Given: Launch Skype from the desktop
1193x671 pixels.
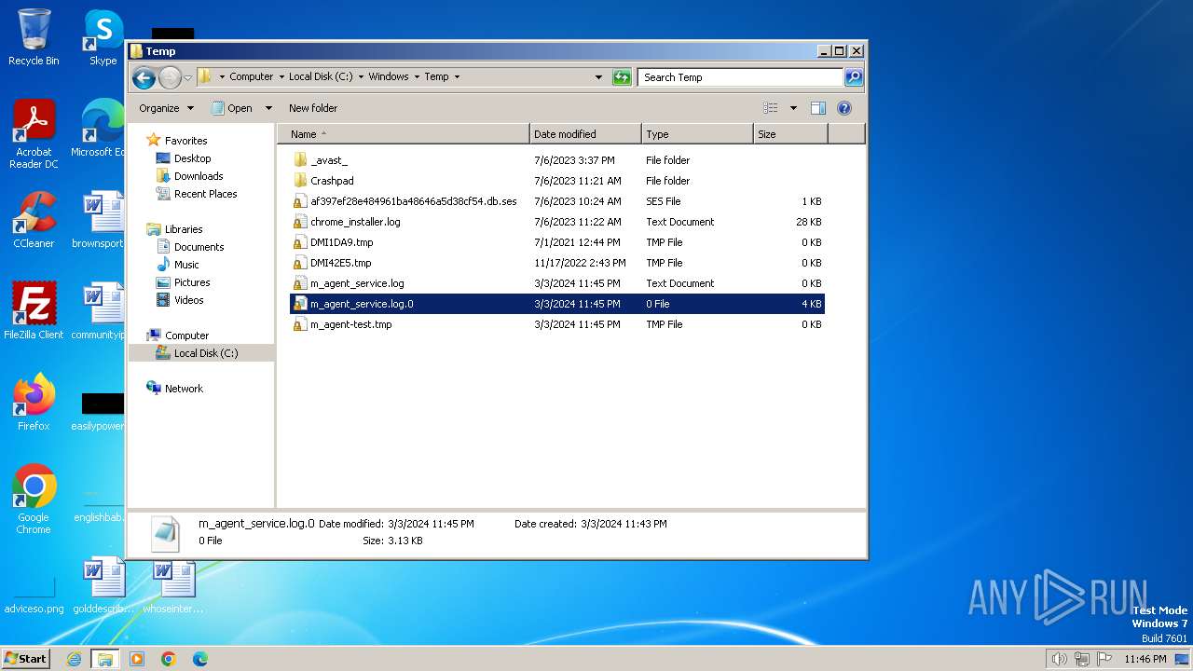Looking at the screenshot, I should (103, 37).
